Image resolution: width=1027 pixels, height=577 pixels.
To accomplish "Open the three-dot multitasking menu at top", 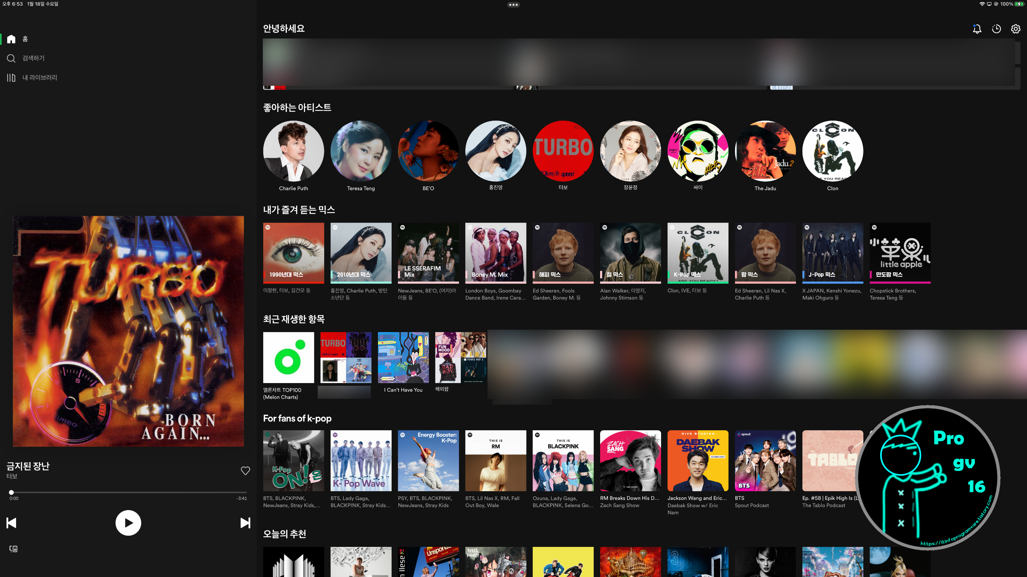I will pos(513,5).
